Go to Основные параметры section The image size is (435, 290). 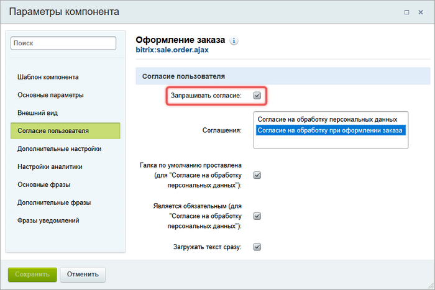click(50, 95)
